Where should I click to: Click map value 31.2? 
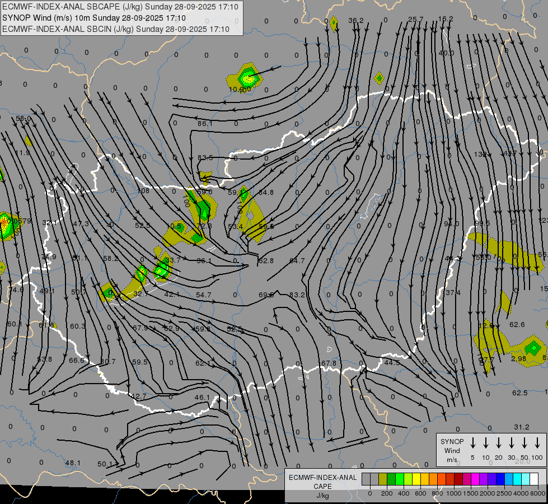pos(522,427)
